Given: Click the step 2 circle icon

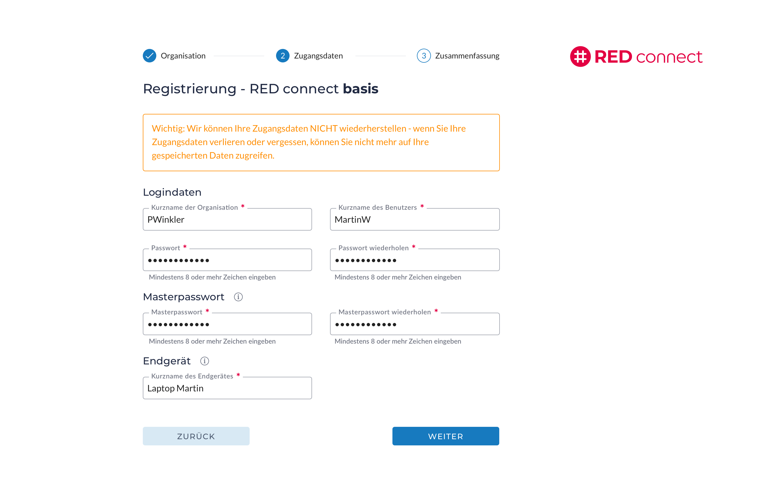Looking at the screenshot, I should pyautogui.click(x=283, y=56).
